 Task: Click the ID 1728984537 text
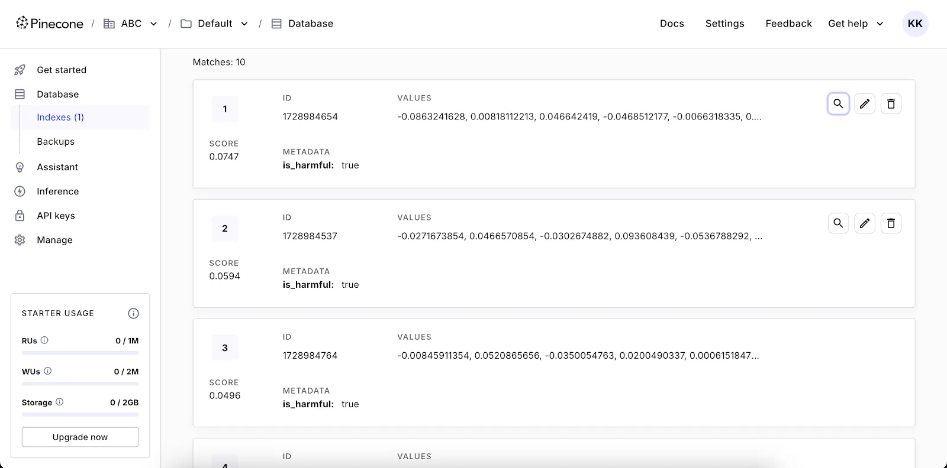click(x=310, y=236)
